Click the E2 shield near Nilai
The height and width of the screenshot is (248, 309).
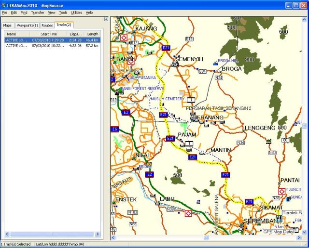coord(150,174)
